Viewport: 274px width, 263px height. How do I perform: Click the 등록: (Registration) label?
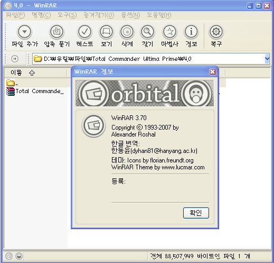(118, 182)
